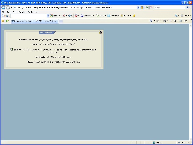
Task: Open the Bookmarks star button
Action: tap(86, 16)
